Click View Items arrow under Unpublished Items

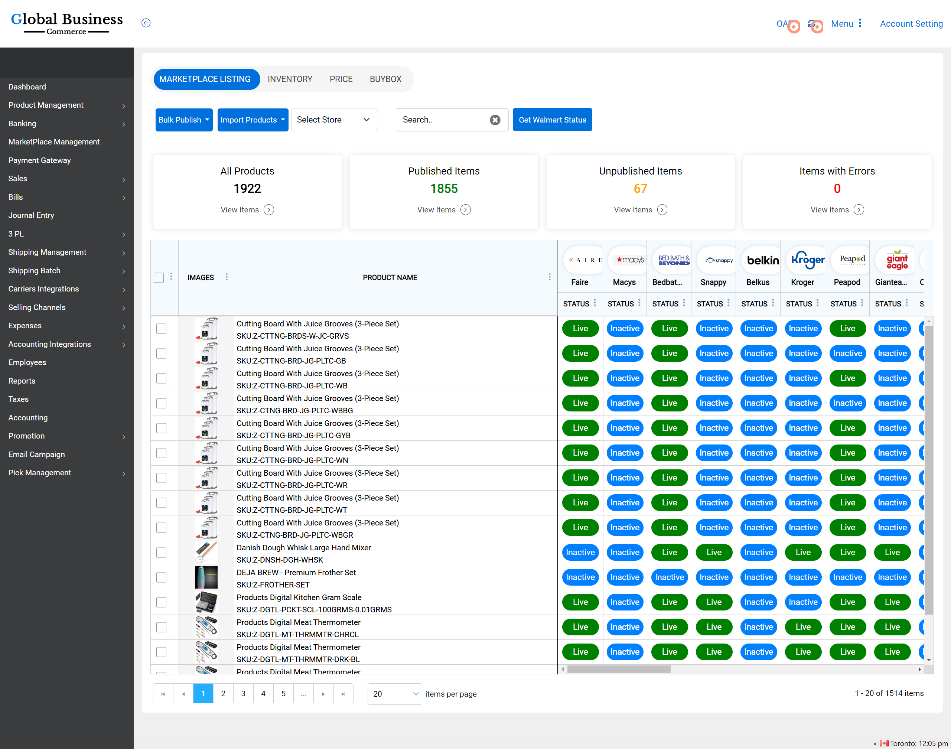662,209
